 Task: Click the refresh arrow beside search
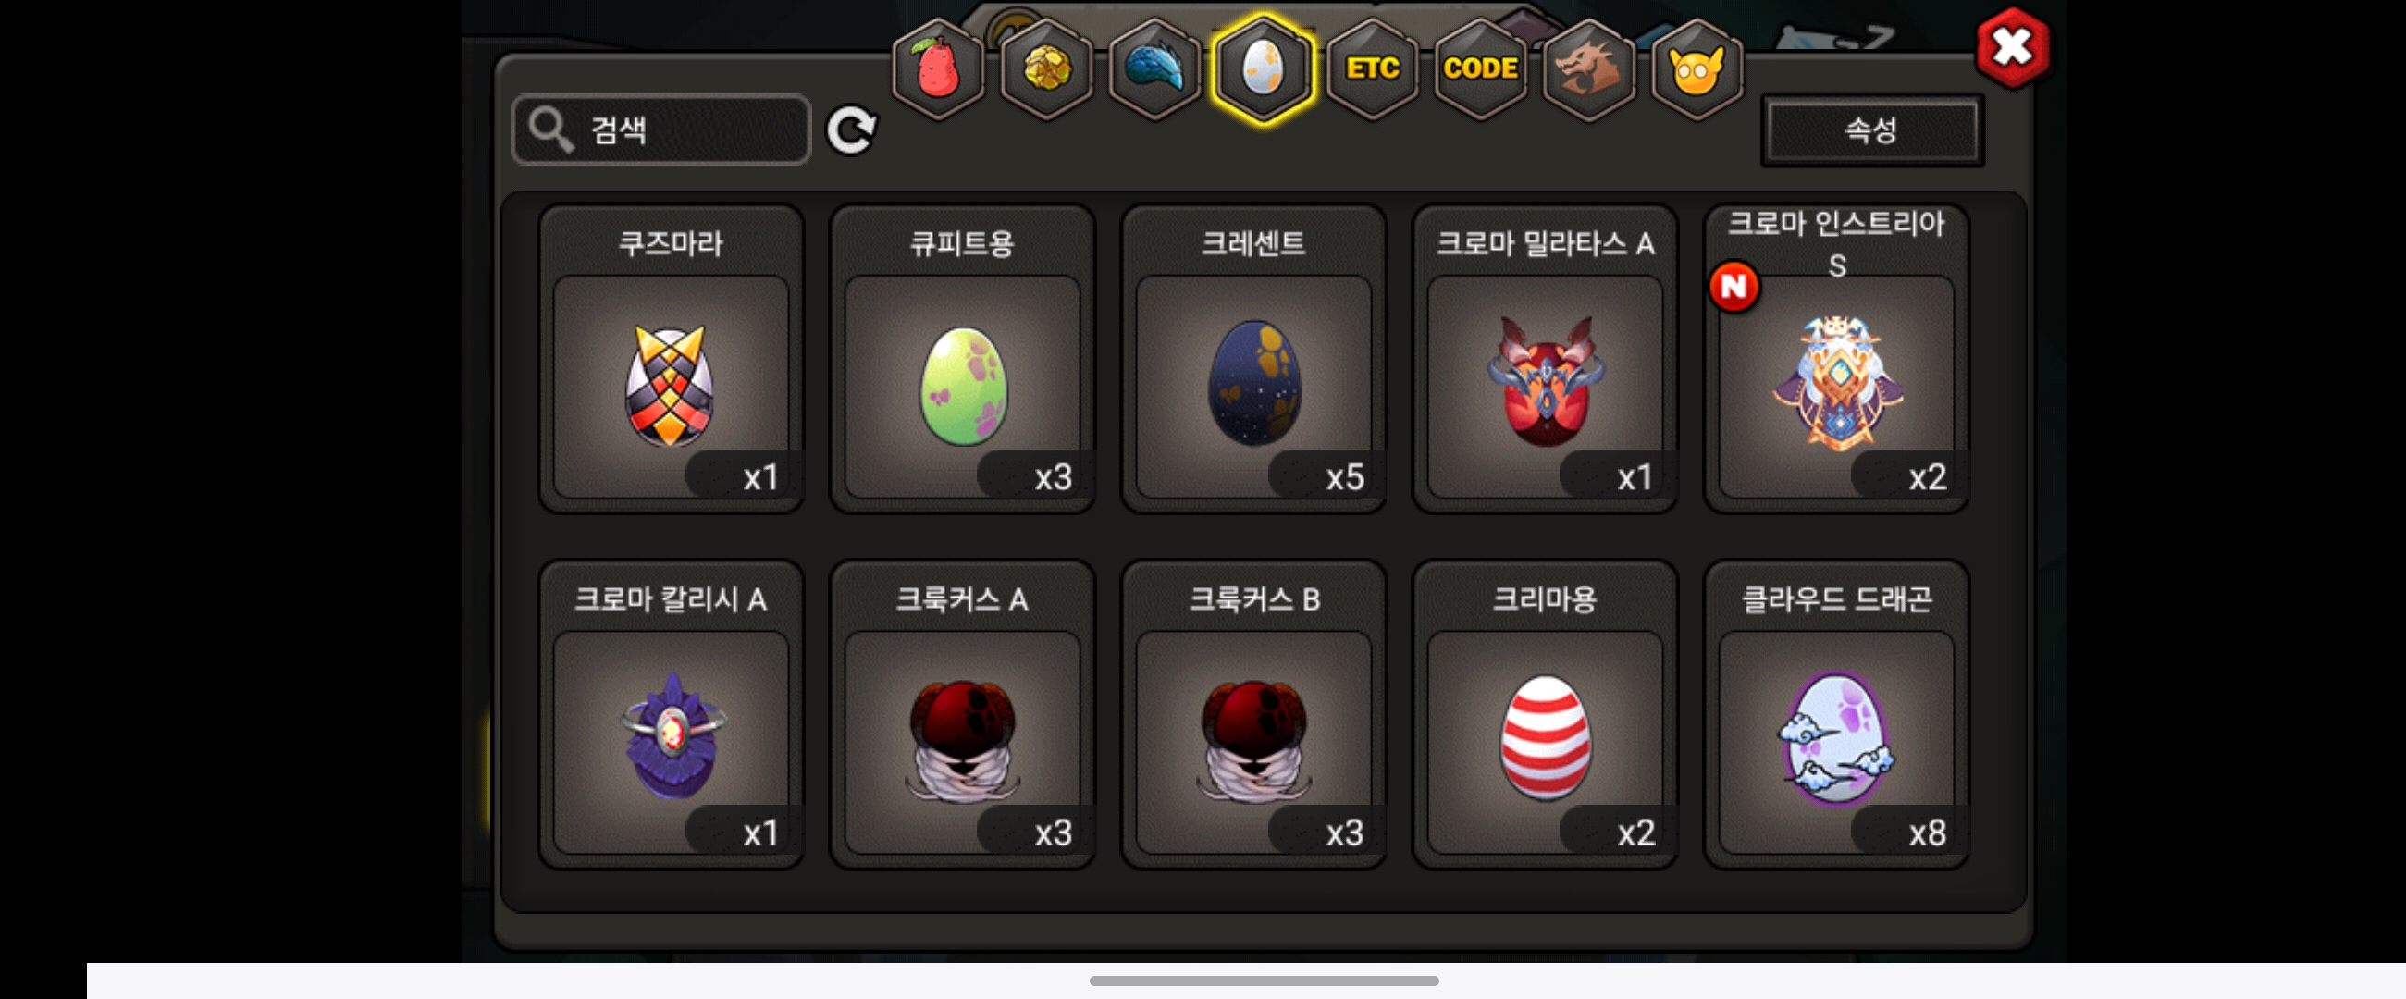pyautogui.click(x=851, y=129)
